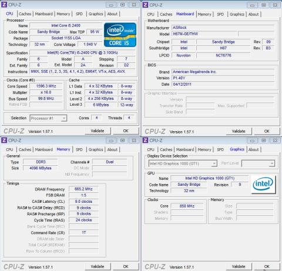Image resolution: width=282 pixels, height=271 pixels.
Task: Select Caches tab in the Mainboard window
Action: pyautogui.click(x=166, y=14)
